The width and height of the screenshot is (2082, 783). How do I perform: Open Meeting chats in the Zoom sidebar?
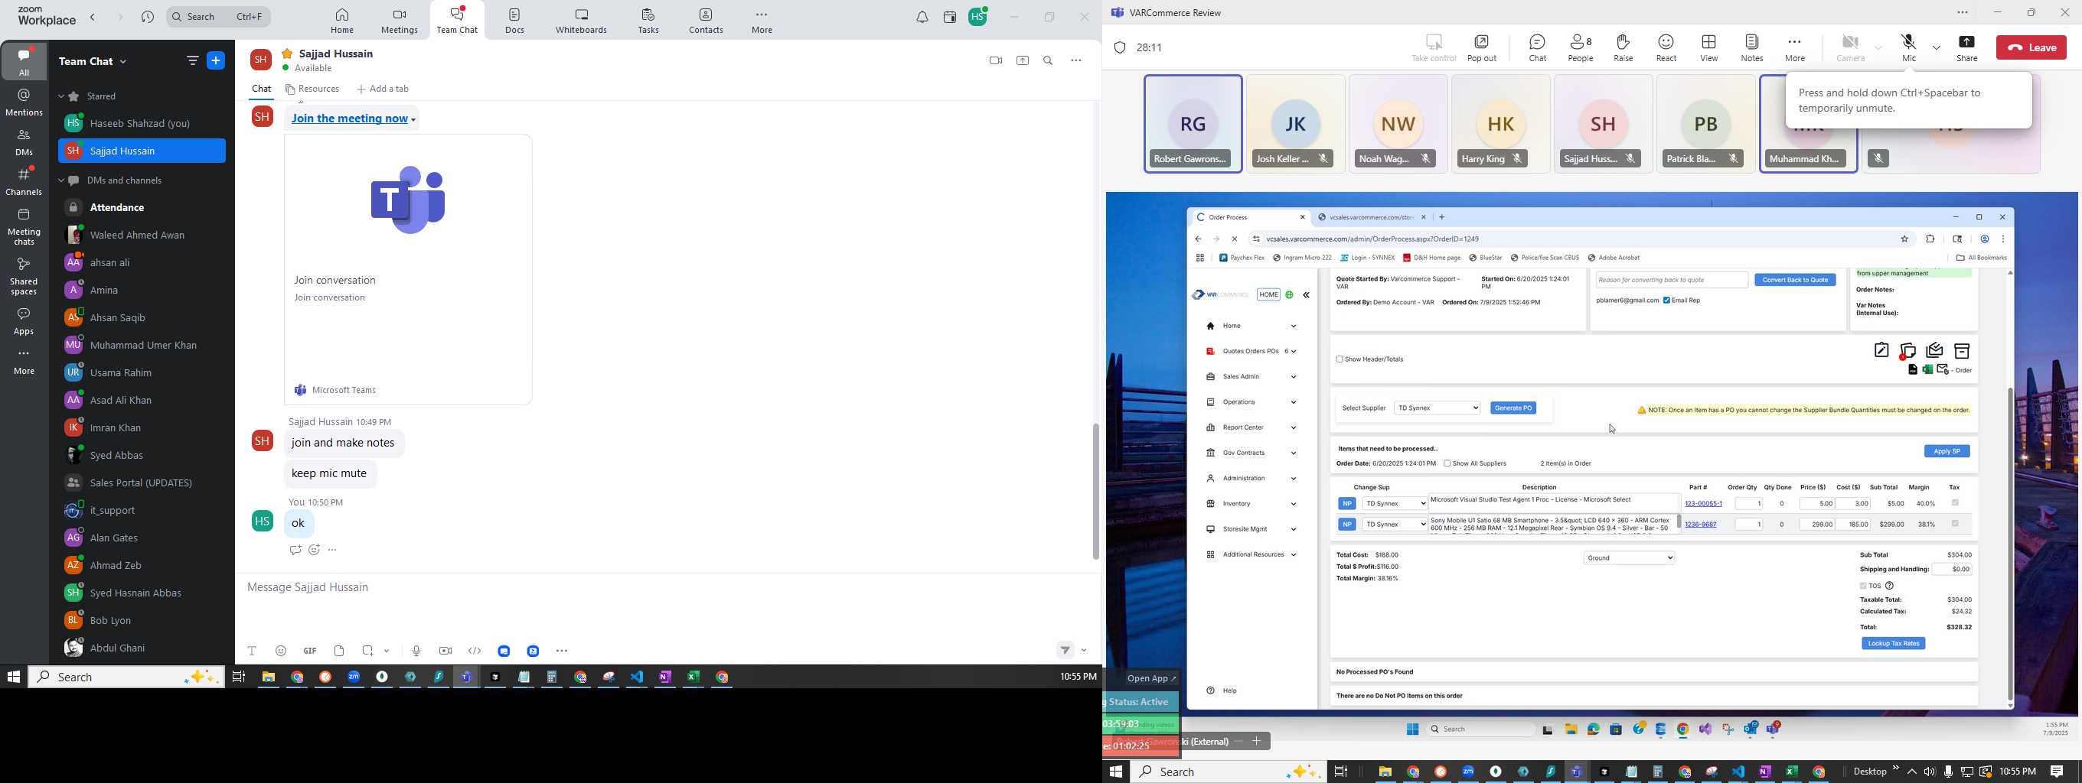(24, 227)
